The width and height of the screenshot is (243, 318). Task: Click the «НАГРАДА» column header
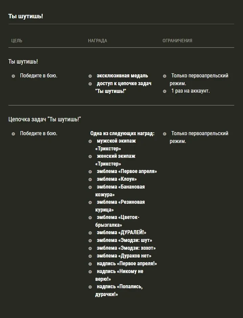pos(97,41)
